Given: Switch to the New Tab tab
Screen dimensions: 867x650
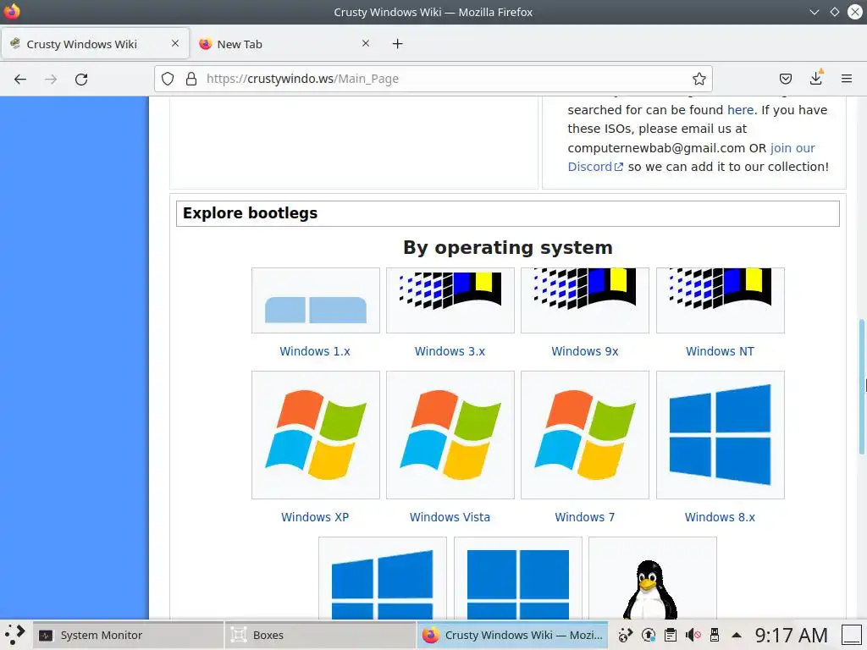Looking at the screenshot, I should tap(285, 44).
